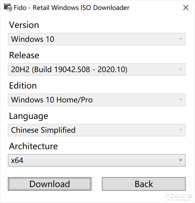Expand the Release list showing 20H2 build
The image size is (195, 203).
[96, 69]
